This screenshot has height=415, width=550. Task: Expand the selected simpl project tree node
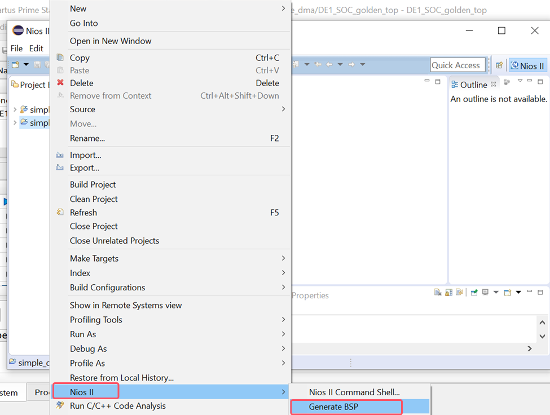pyautogui.click(x=15, y=122)
